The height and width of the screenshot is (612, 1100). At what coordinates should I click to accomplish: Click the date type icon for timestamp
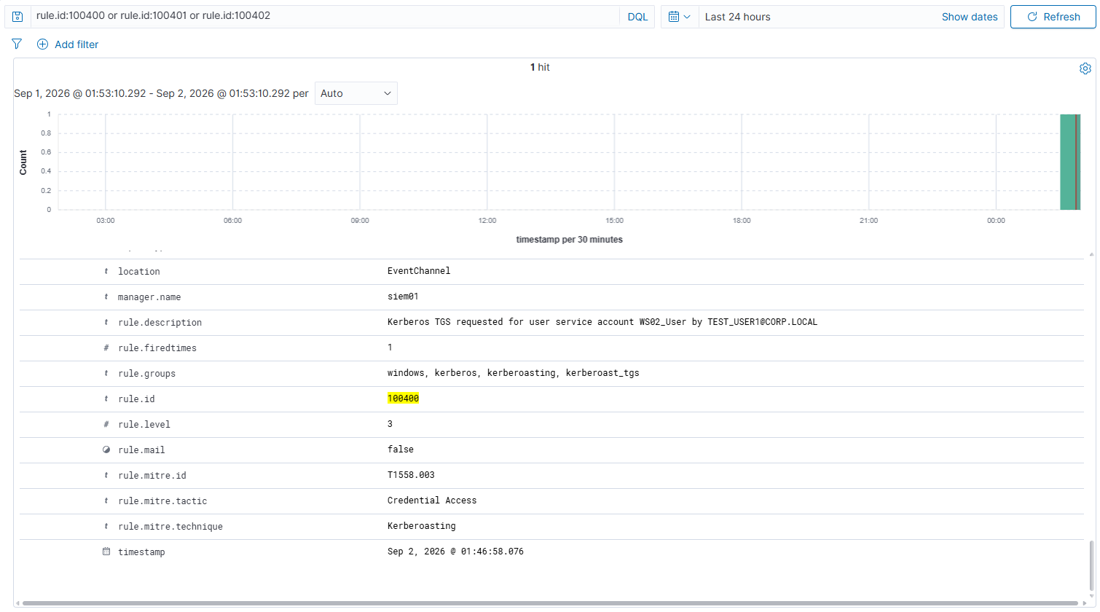click(x=106, y=552)
